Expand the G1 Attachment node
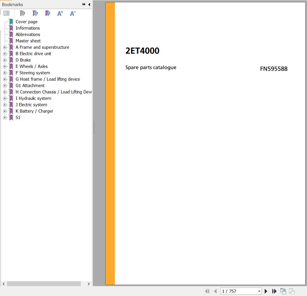This screenshot has width=307, height=296. (5, 86)
